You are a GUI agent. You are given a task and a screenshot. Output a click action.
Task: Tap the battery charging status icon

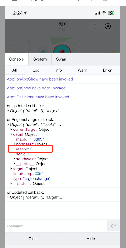[x=111, y=13]
